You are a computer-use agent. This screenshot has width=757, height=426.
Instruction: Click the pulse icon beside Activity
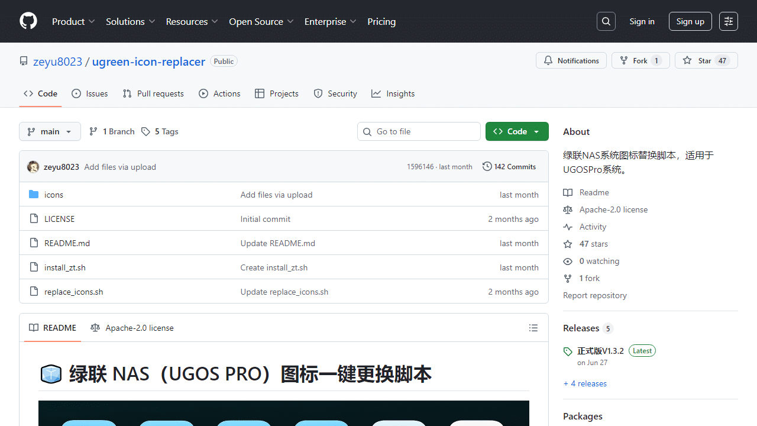point(568,227)
